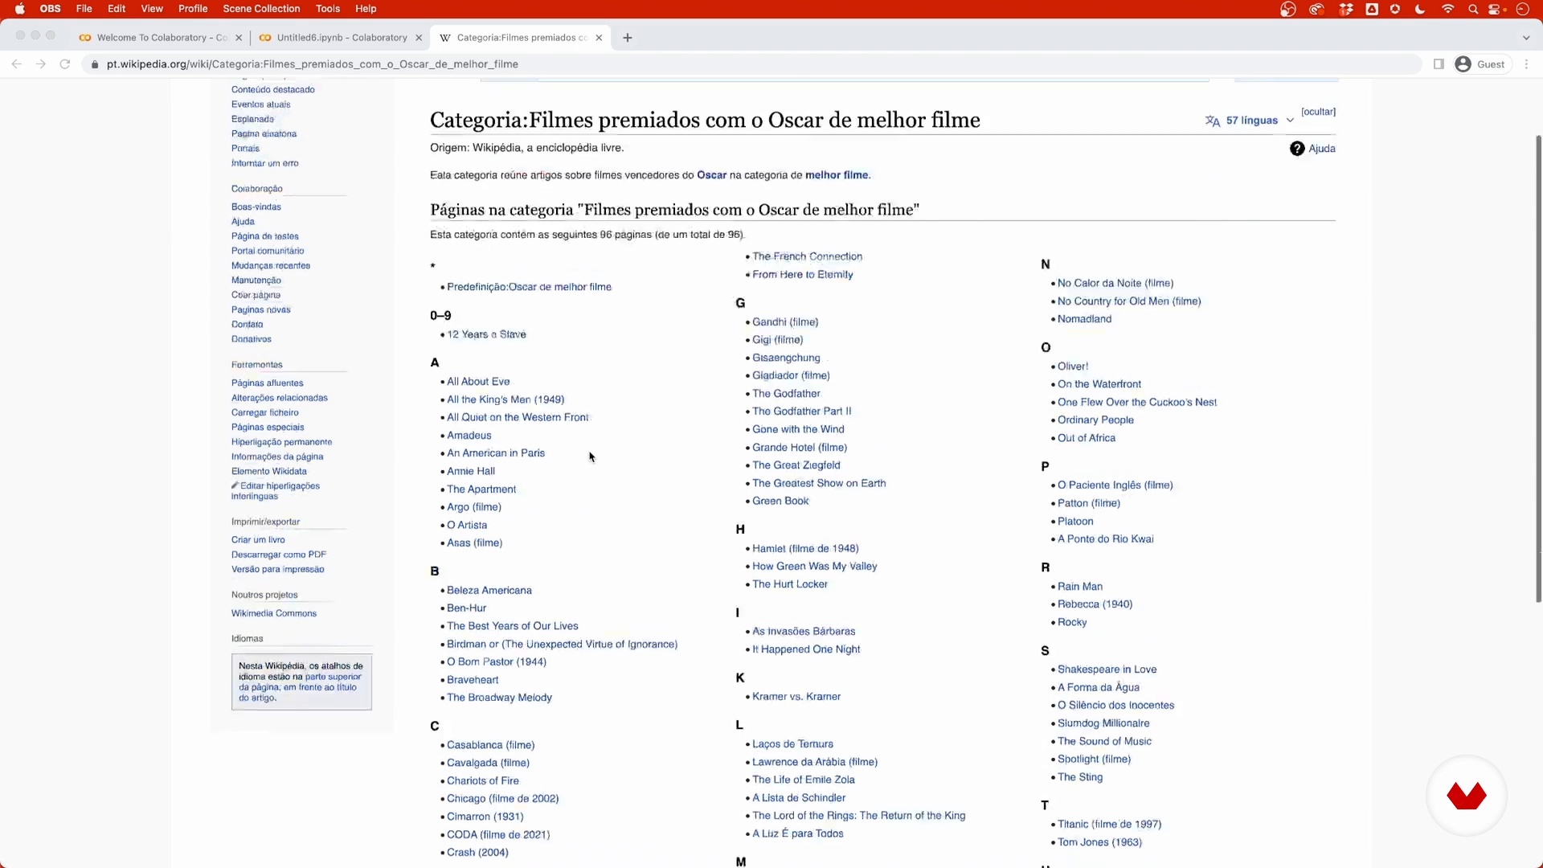
Task: Close the Categoria:Filmes premiados tab
Action: (599, 38)
